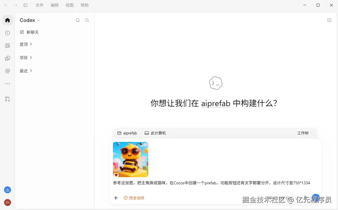Click the Codex terminal logo in the center
This screenshot has width=338, height=210.
(x=216, y=83)
